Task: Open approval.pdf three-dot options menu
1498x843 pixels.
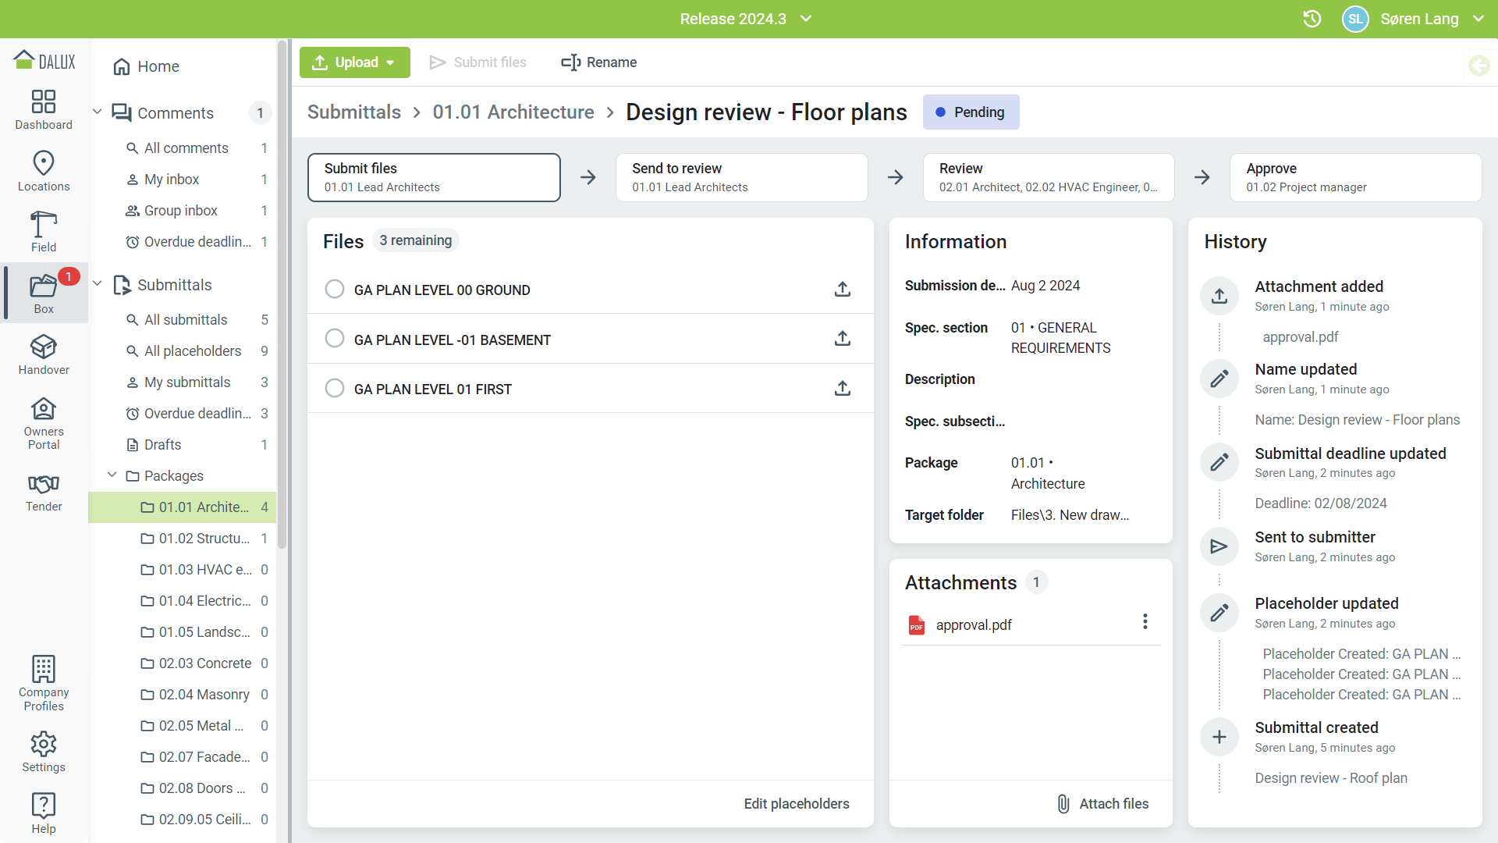Action: pos(1145,621)
